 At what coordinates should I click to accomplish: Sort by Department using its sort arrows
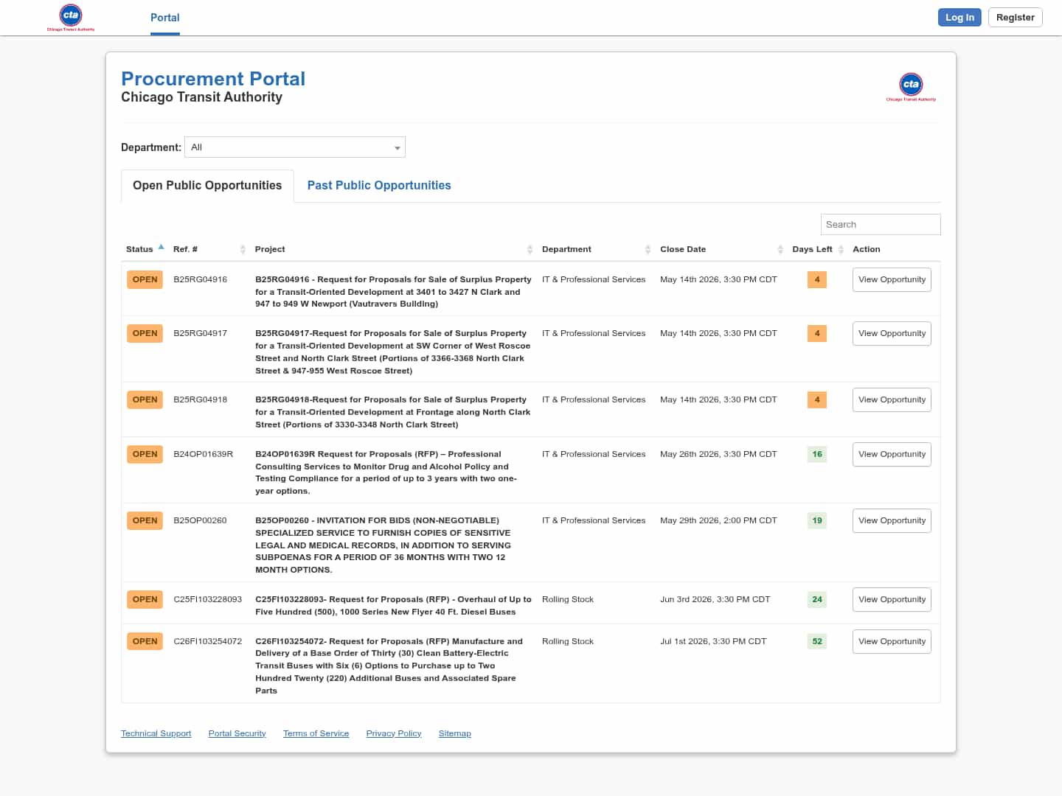[648, 250]
